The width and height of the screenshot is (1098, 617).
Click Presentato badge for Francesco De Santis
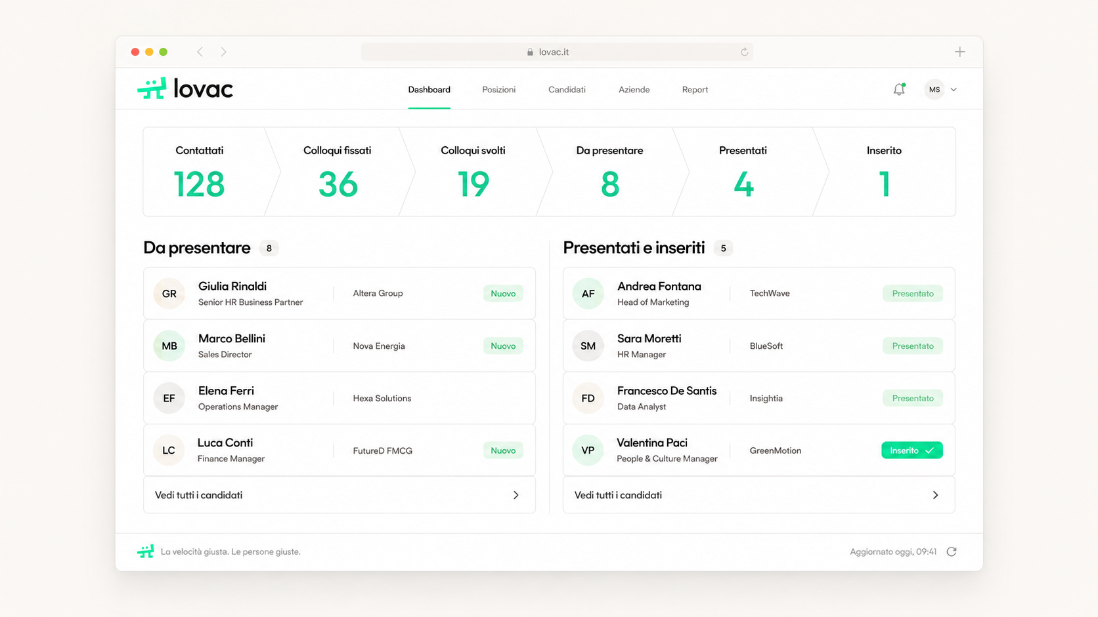913,398
